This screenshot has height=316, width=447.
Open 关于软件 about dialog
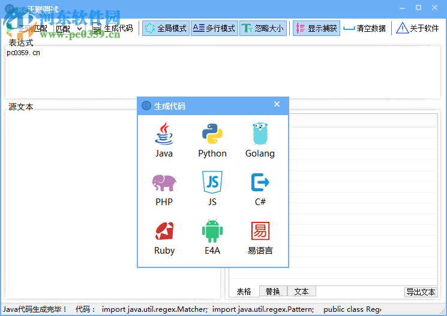[418, 28]
